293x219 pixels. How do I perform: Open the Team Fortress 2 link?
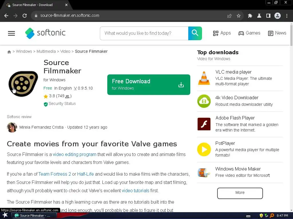tap(55, 174)
